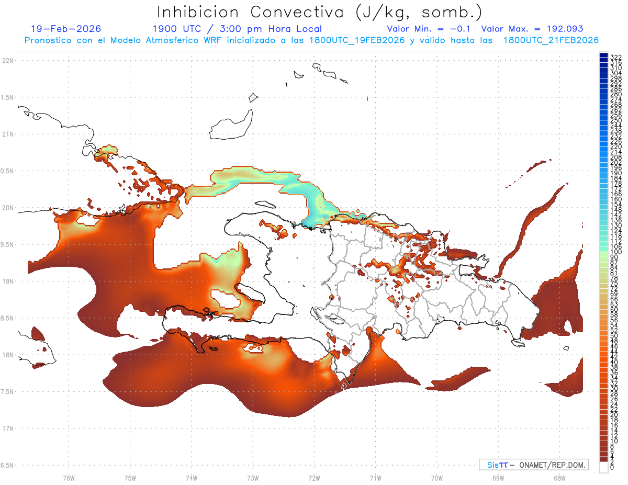Click the '68W' longitude label

[x=559, y=478]
